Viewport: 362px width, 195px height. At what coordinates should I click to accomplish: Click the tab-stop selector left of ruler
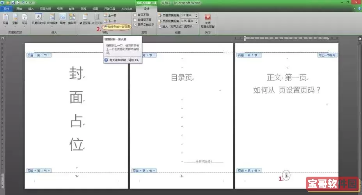point(2,38)
